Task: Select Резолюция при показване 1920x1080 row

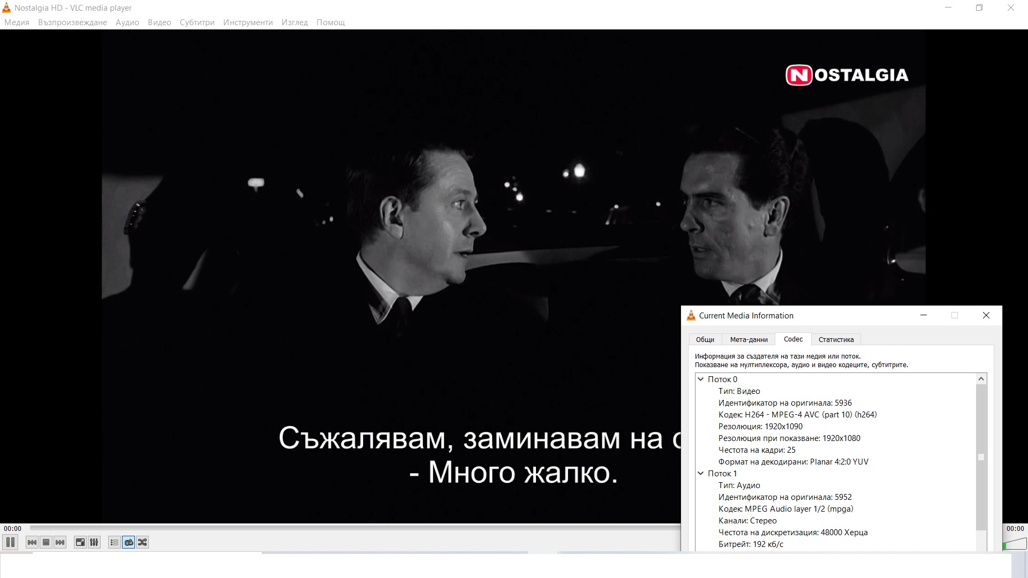Action: pyautogui.click(x=789, y=438)
